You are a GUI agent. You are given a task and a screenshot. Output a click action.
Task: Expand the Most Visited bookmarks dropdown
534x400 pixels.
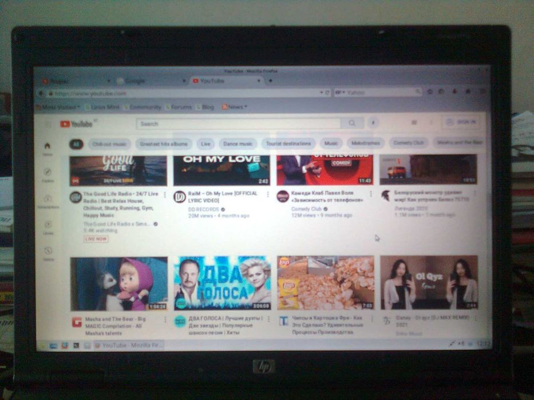tap(58, 107)
